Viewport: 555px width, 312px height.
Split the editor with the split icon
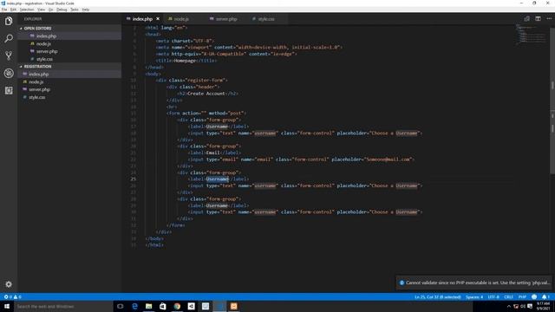(x=538, y=19)
